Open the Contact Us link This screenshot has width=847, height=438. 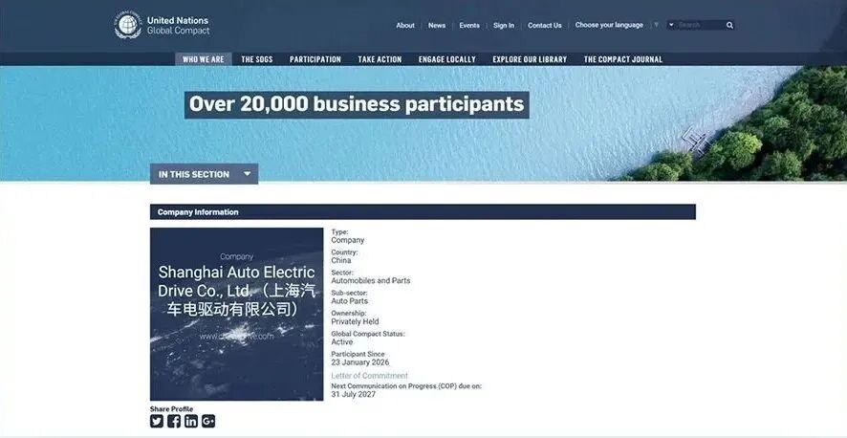[545, 26]
